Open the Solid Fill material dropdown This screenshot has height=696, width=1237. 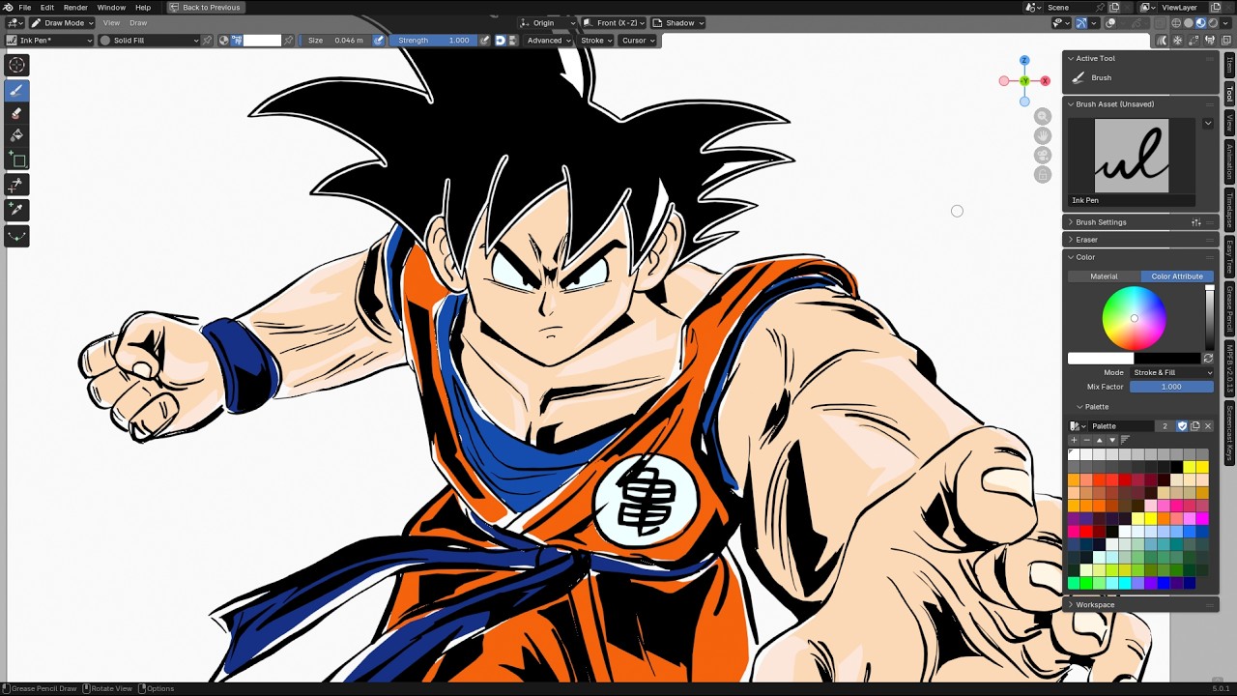(x=149, y=40)
